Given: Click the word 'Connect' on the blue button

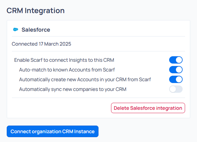Looking at the screenshot, I should tap(21, 131).
